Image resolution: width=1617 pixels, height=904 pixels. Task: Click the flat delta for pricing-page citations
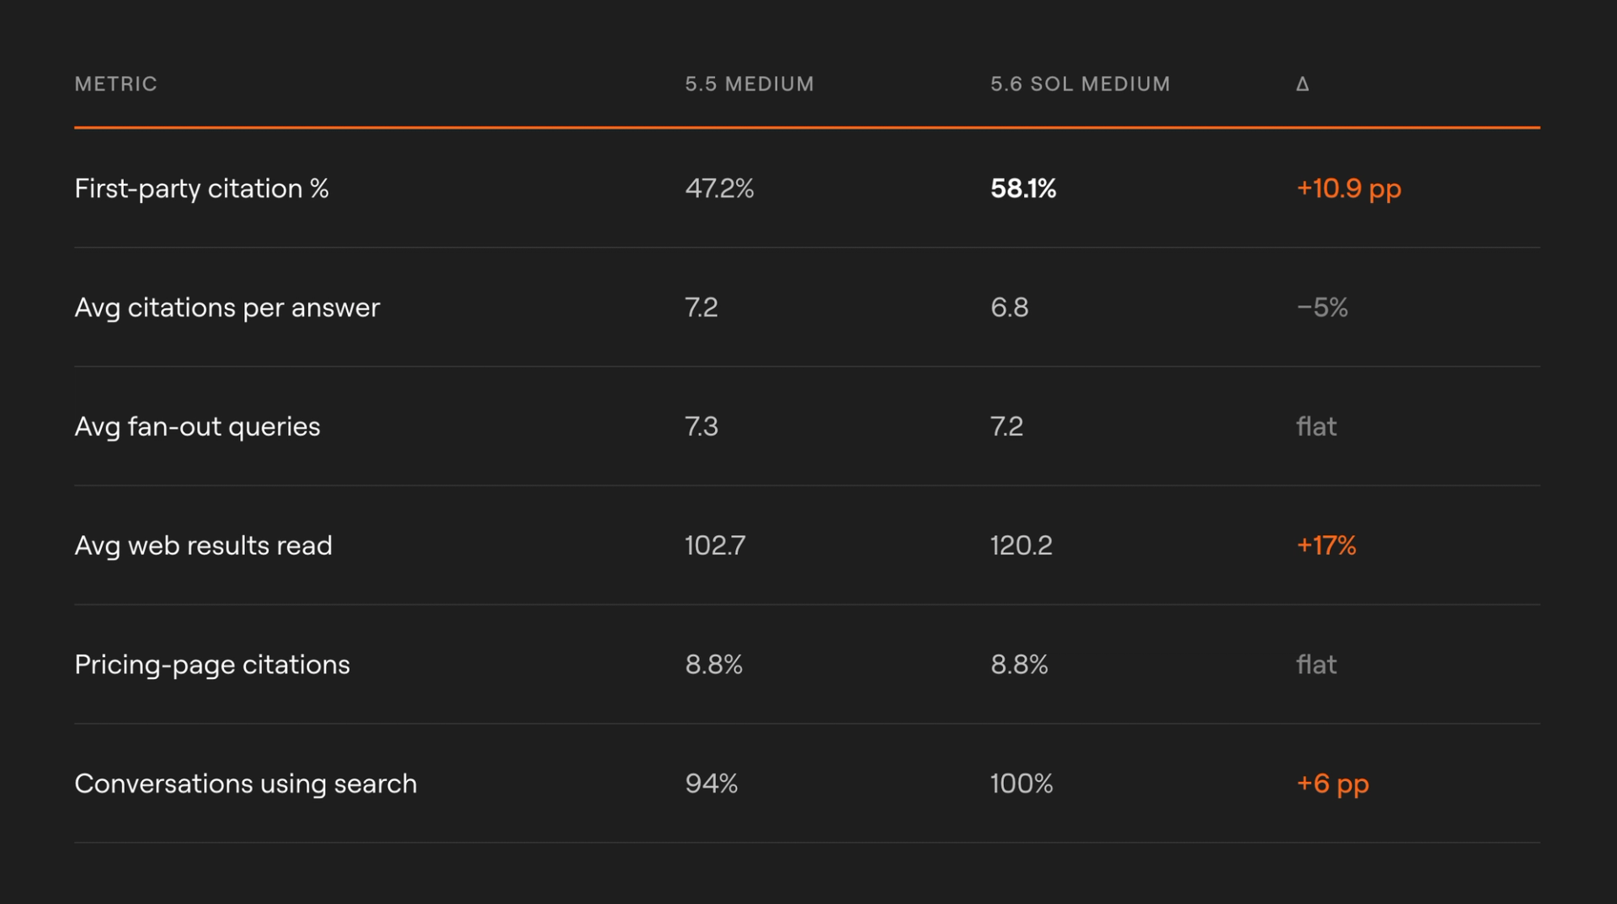(x=1315, y=665)
